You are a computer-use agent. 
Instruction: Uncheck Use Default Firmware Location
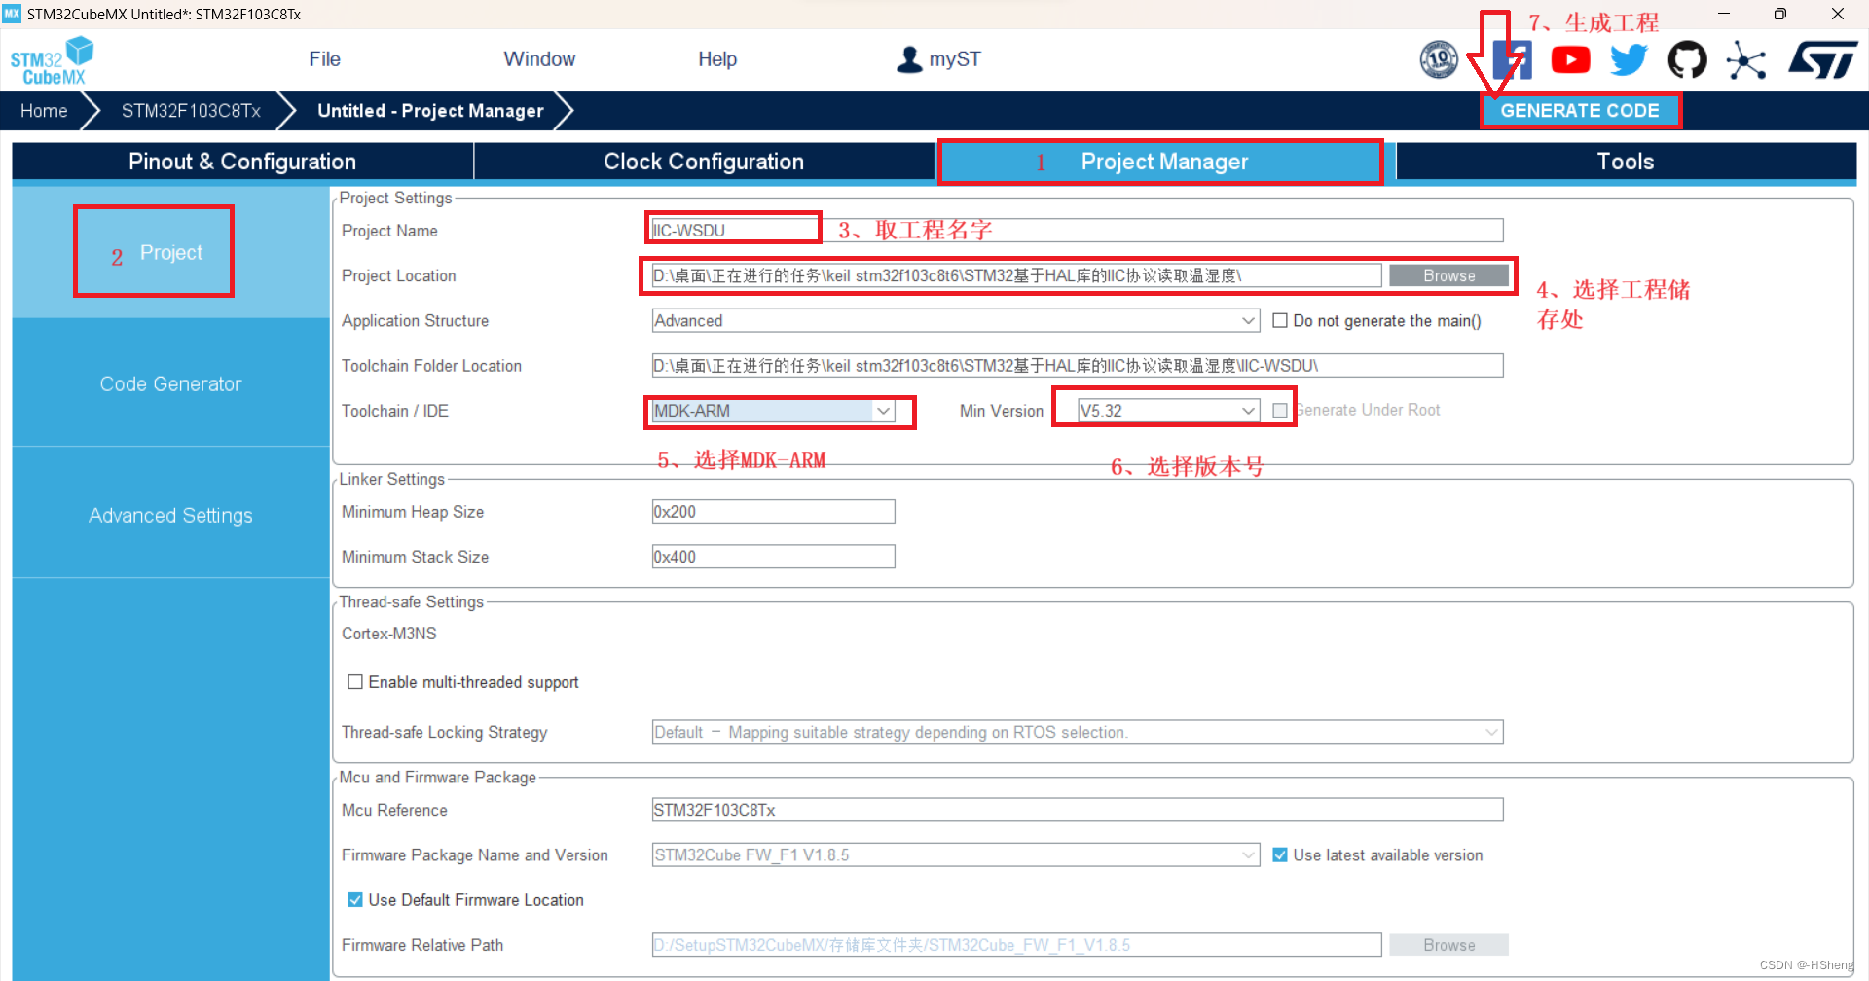pos(355,900)
